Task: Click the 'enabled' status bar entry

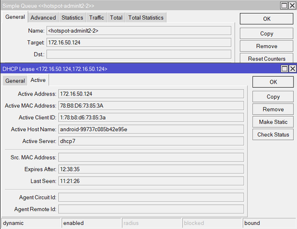Action: (x=91, y=223)
